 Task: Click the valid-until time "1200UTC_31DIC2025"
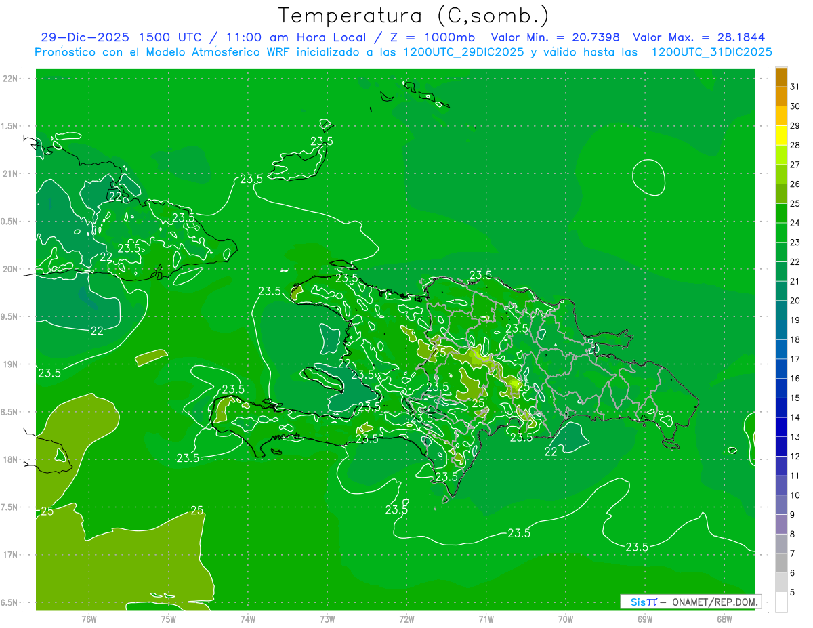[x=711, y=51]
